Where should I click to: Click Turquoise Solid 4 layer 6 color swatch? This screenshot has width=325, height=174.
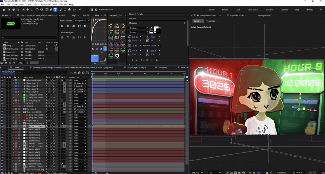pos(25,95)
